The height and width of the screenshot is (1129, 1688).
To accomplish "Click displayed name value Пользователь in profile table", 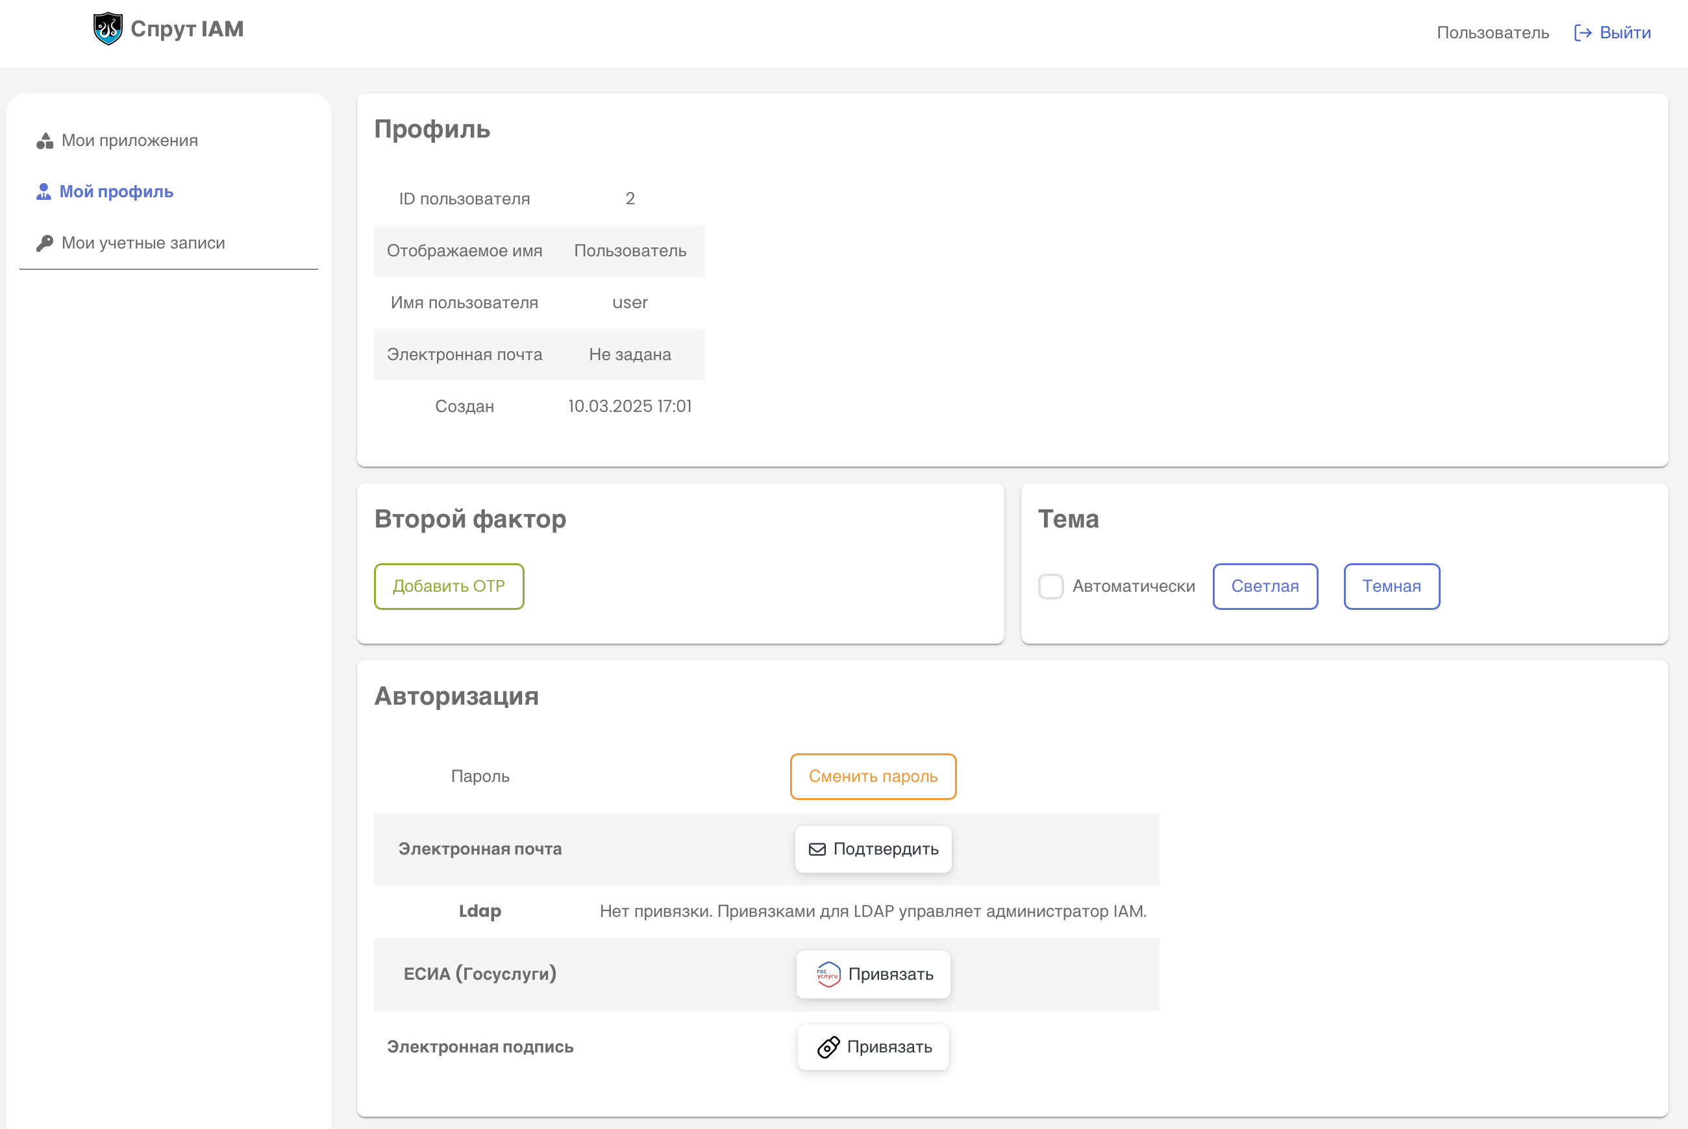I will [x=630, y=250].
